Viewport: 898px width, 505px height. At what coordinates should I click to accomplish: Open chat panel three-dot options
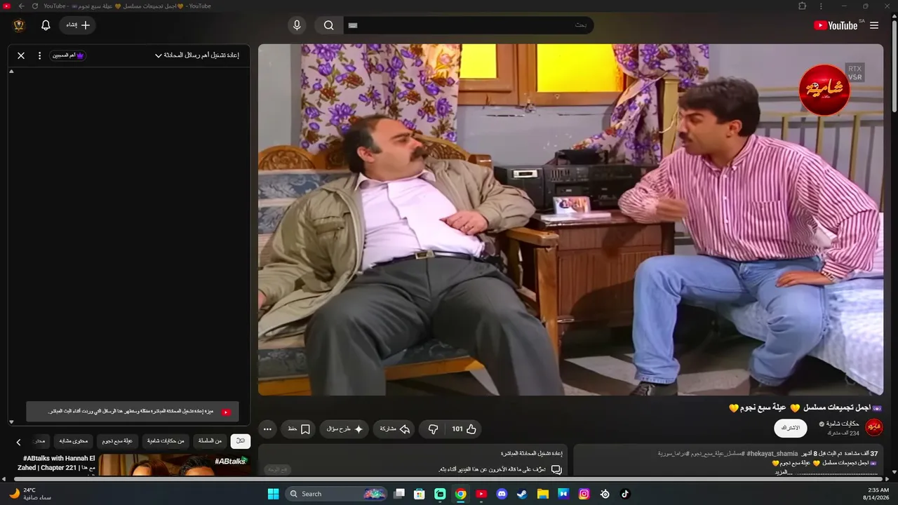click(39, 55)
